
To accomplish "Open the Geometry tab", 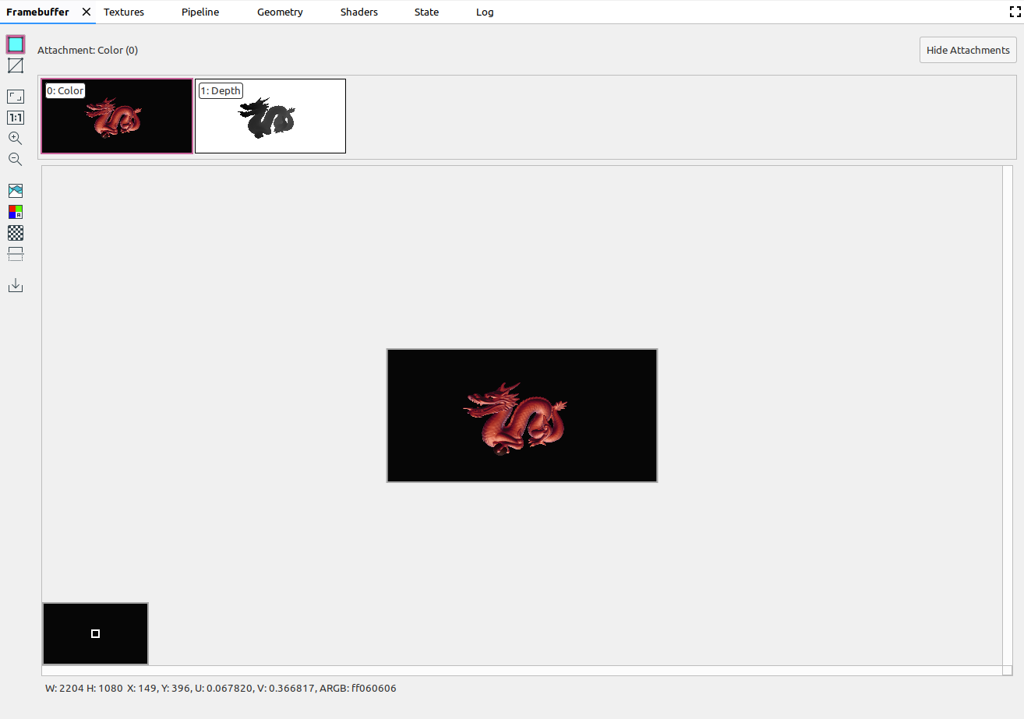I will pos(280,12).
